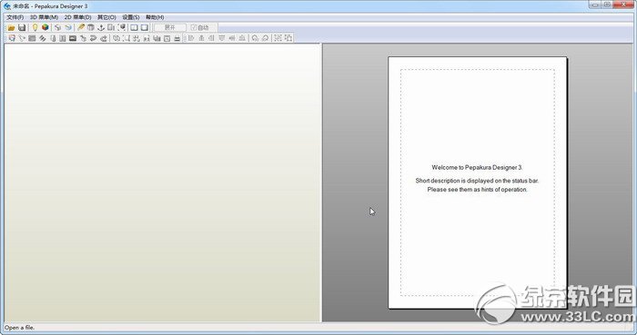Click the blank paper page in 2D view
This screenshot has height=335, width=637.
click(x=478, y=182)
